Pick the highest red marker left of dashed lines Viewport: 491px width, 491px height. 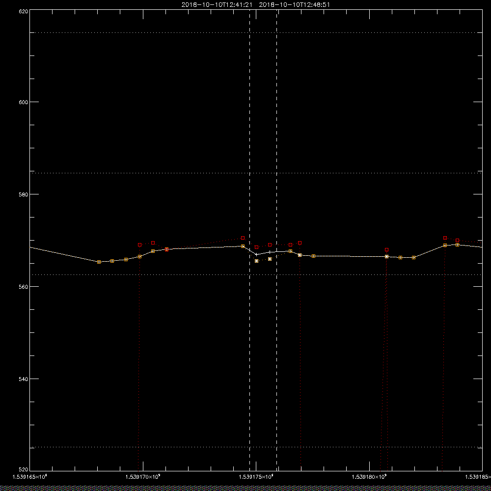click(x=243, y=238)
